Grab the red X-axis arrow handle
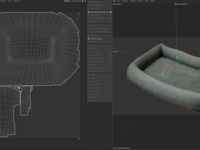 (164, 67)
